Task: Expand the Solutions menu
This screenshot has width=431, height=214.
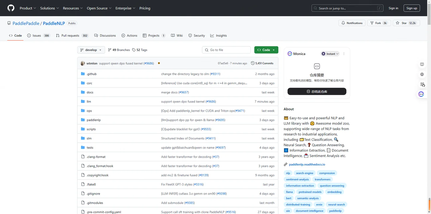Action: [x=49, y=8]
